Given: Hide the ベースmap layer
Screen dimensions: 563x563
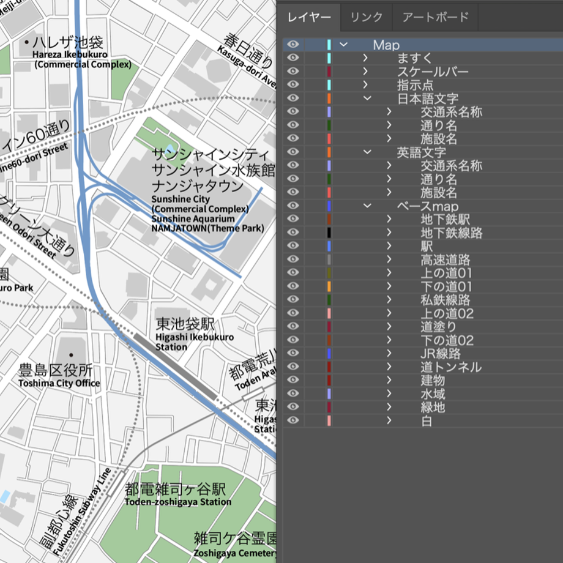Looking at the screenshot, I should pos(293,206).
